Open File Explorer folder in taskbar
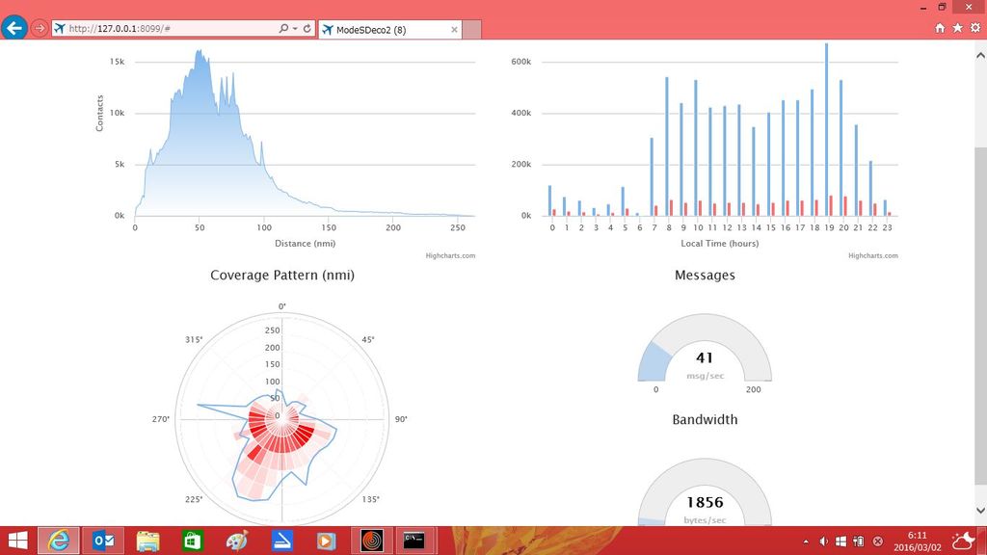The width and height of the screenshot is (987, 555). (147, 541)
